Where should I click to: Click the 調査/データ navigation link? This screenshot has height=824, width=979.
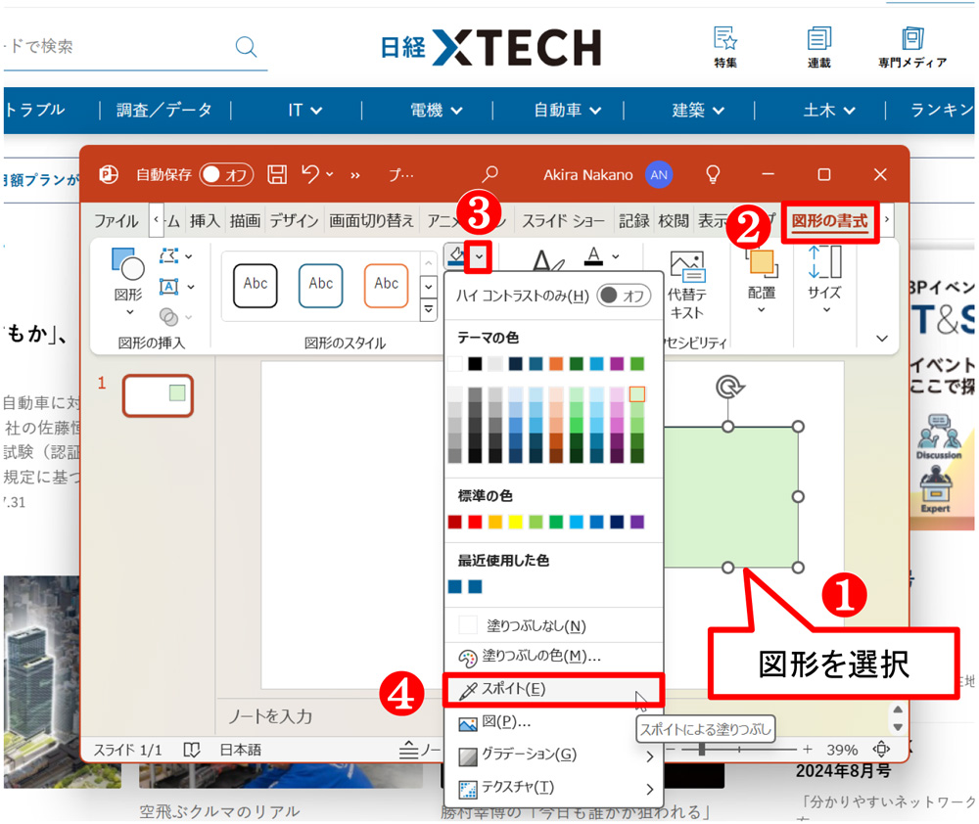coord(164,111)
